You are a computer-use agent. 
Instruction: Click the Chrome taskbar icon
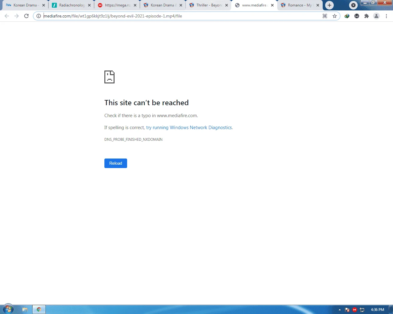tap(39, 309)
